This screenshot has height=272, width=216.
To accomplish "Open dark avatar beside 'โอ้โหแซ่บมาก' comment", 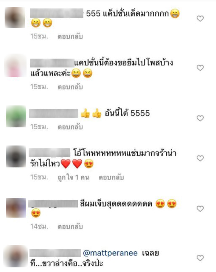I will click(x=16, y=156).
